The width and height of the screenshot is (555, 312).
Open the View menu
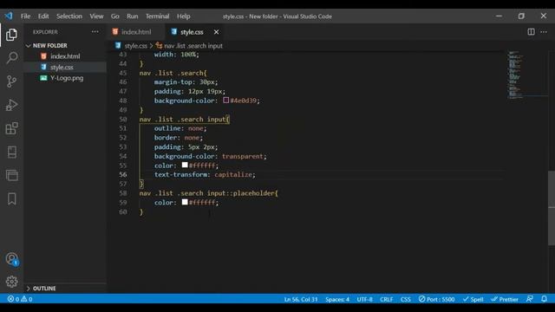96,16
